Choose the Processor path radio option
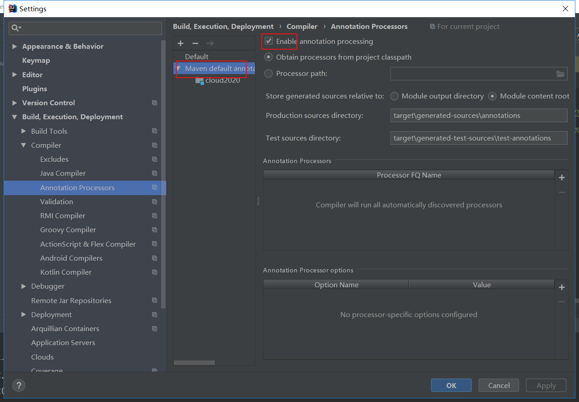 point(269,74)
